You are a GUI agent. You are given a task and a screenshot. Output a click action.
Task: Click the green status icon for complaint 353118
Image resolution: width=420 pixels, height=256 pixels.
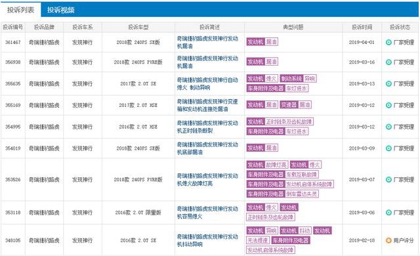pyautogui.click(x=388, y=213)
